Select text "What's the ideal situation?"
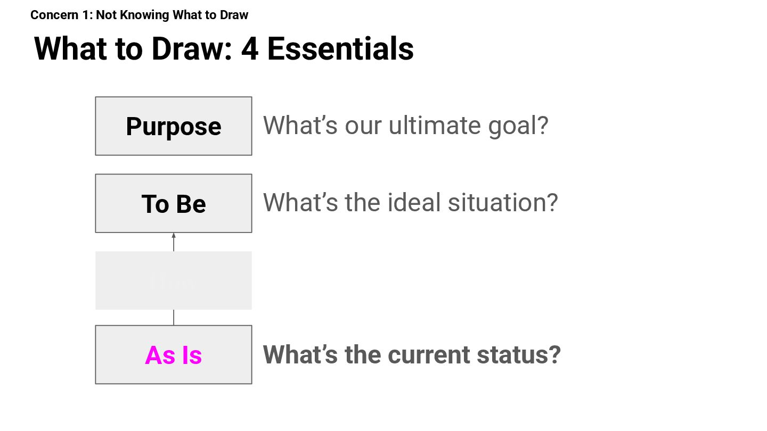Viewport: 767px width, 431px height. 410,203
